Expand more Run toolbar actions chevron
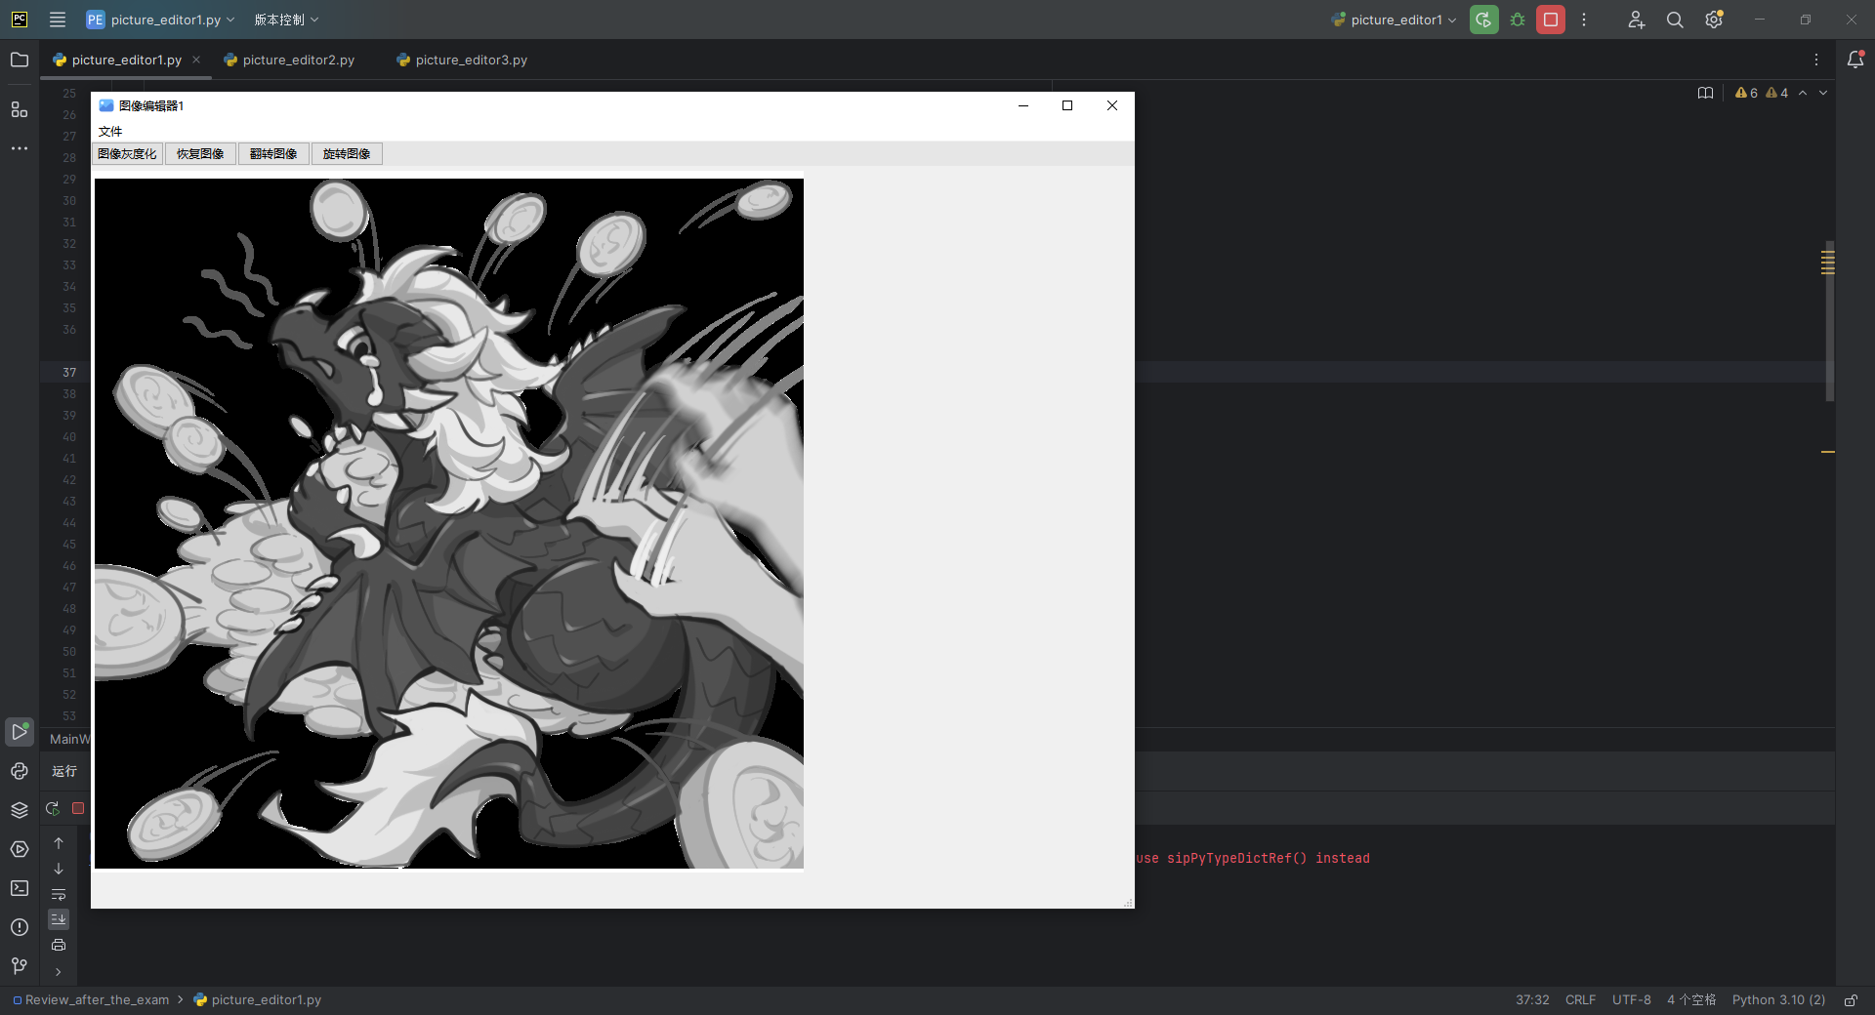The image size is (1875, 1015). pyautogui.click(x=59, y=971)
